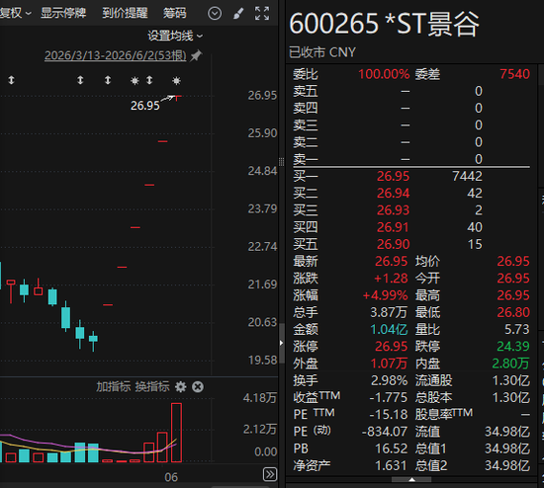Select the brush drawing tool icon
Viewport: 544px width, 488px height.
tap(238, 14)
